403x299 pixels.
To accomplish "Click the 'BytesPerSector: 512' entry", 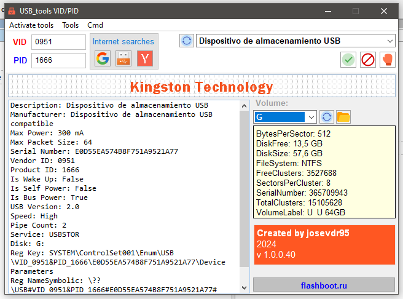I will tap(293, 134).
